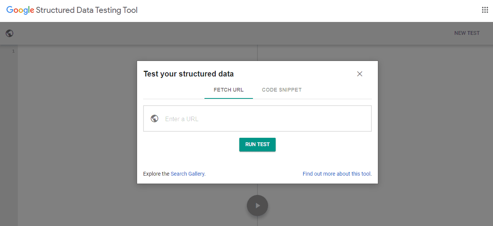The width and height of the screenshot is (493, 226).
Task: Click the globe icon inside the URL field
Action: (x=154, y=118)
